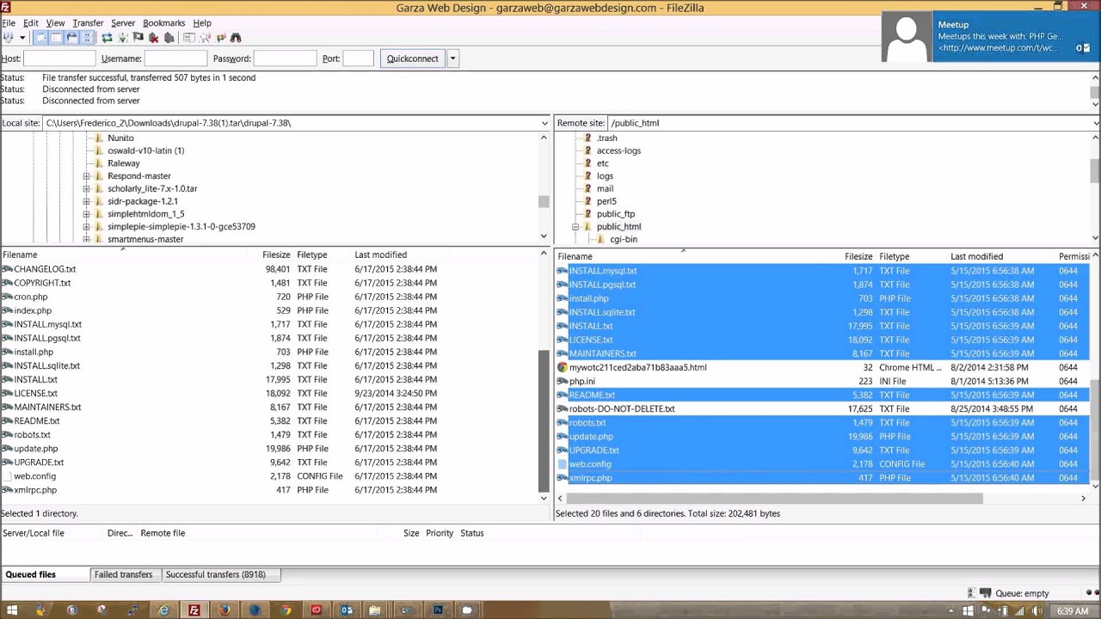Click the Port input field
1101x619 pixels.
[x=358, y=58]
